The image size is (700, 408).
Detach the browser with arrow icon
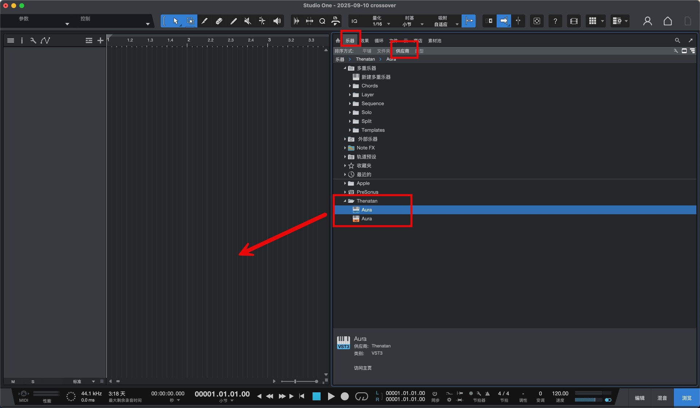click(x=690, y=40)
